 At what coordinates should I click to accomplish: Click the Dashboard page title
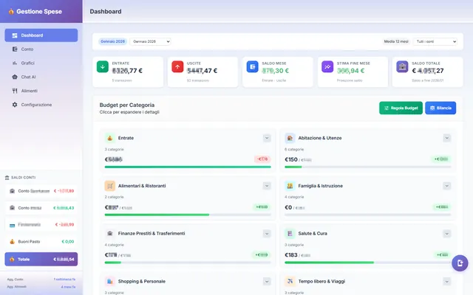coord(106,12)
